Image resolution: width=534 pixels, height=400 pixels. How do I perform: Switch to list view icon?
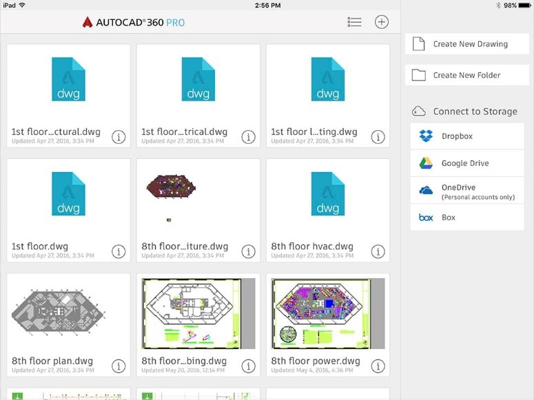click(354, 22)
